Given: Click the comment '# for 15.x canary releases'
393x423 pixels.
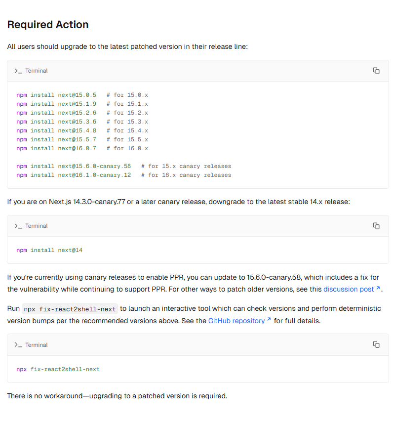Looking at the screenshot, I should pos(186,166).
